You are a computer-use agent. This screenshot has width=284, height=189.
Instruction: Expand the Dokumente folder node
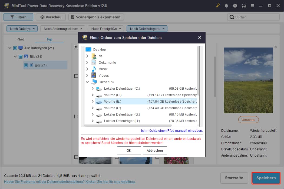pos(87,63)
